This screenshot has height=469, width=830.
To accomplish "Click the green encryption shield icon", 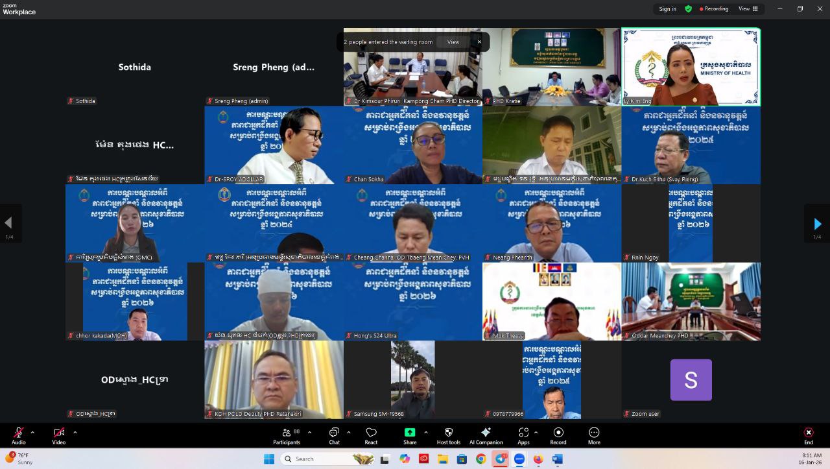I will tap(688, 9).
